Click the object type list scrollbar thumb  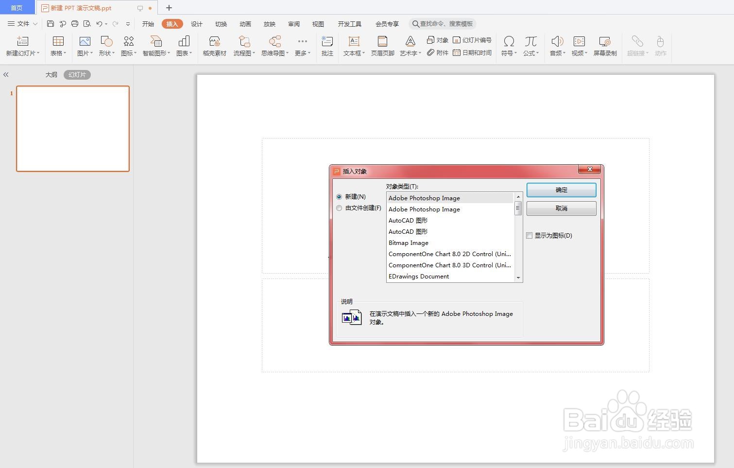(x=518, y=208)
